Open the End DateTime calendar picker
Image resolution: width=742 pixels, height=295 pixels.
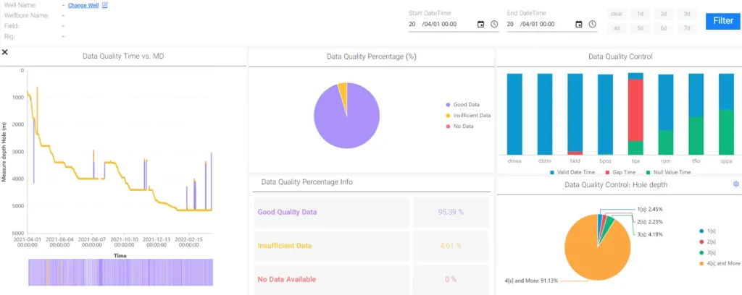[x=578, y=24]
